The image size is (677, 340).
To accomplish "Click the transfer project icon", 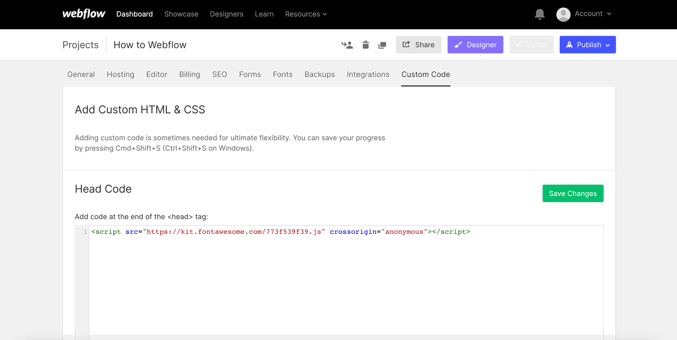I will click(347, 45).
